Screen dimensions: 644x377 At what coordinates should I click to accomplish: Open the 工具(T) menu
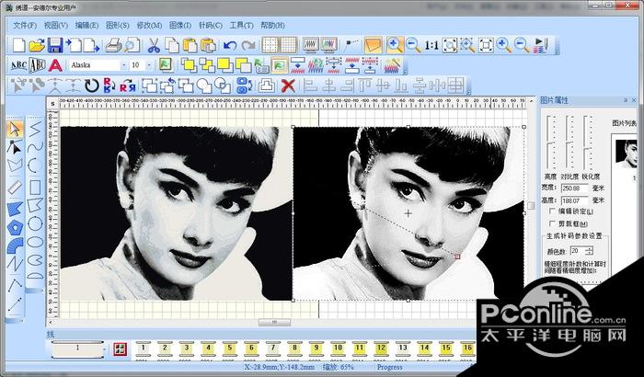(x=241, y=25)
